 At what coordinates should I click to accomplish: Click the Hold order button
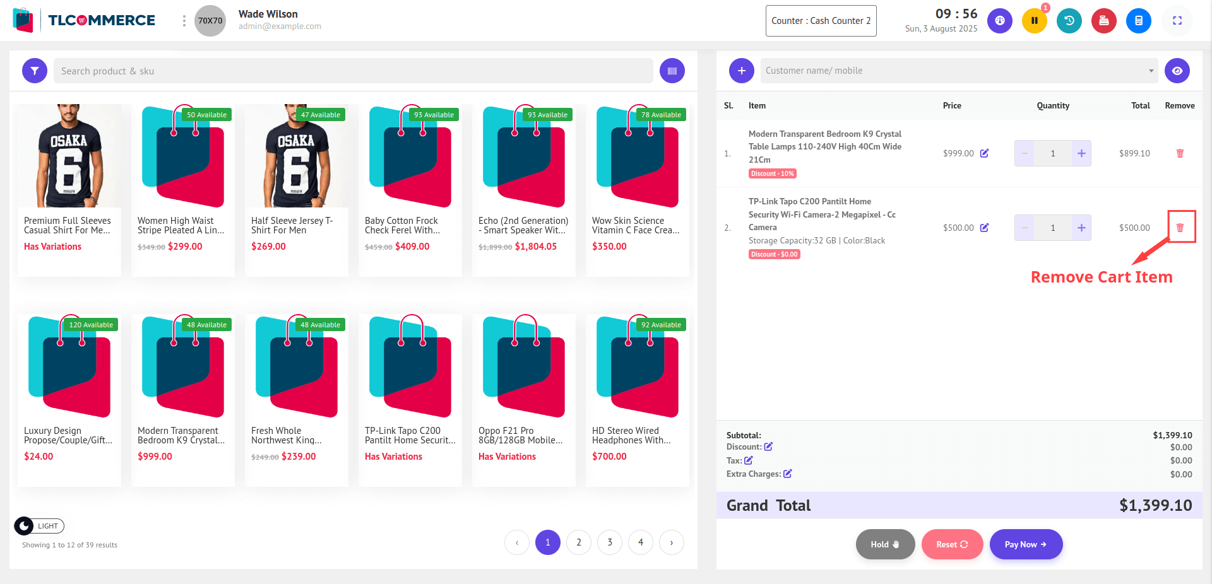885,544
